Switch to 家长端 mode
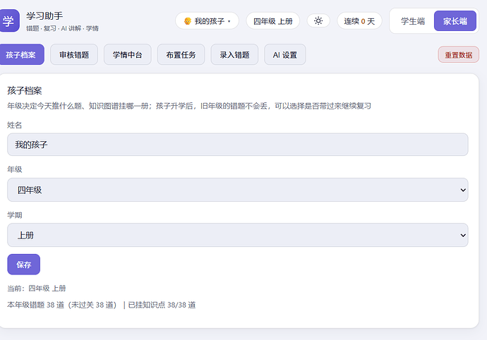 pyautogui.click(x=455, y=20)
